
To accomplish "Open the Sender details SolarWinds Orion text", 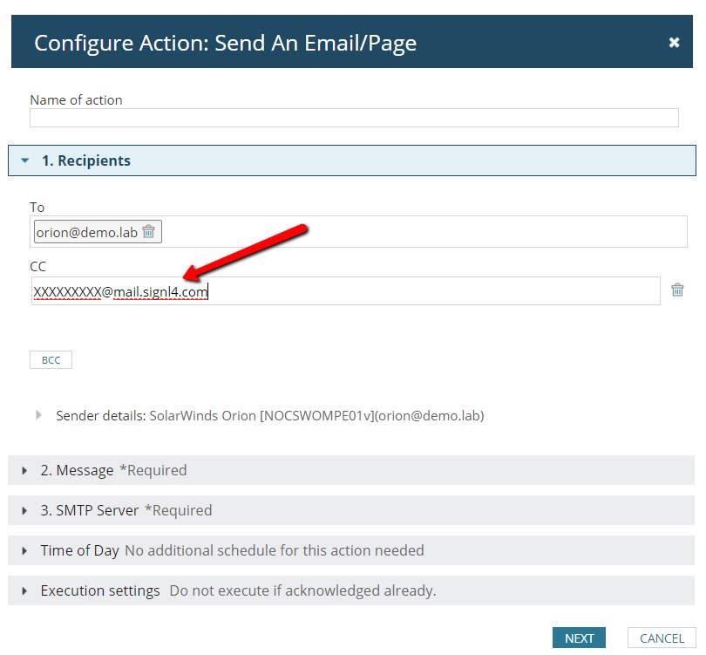I will [x=269, y=415].
